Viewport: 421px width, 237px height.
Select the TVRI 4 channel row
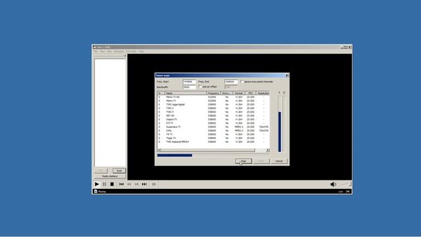pyautogui.click(x=213, y=112)
